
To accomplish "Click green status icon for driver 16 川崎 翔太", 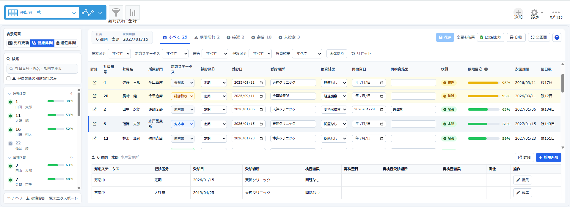I will (10, 130).
